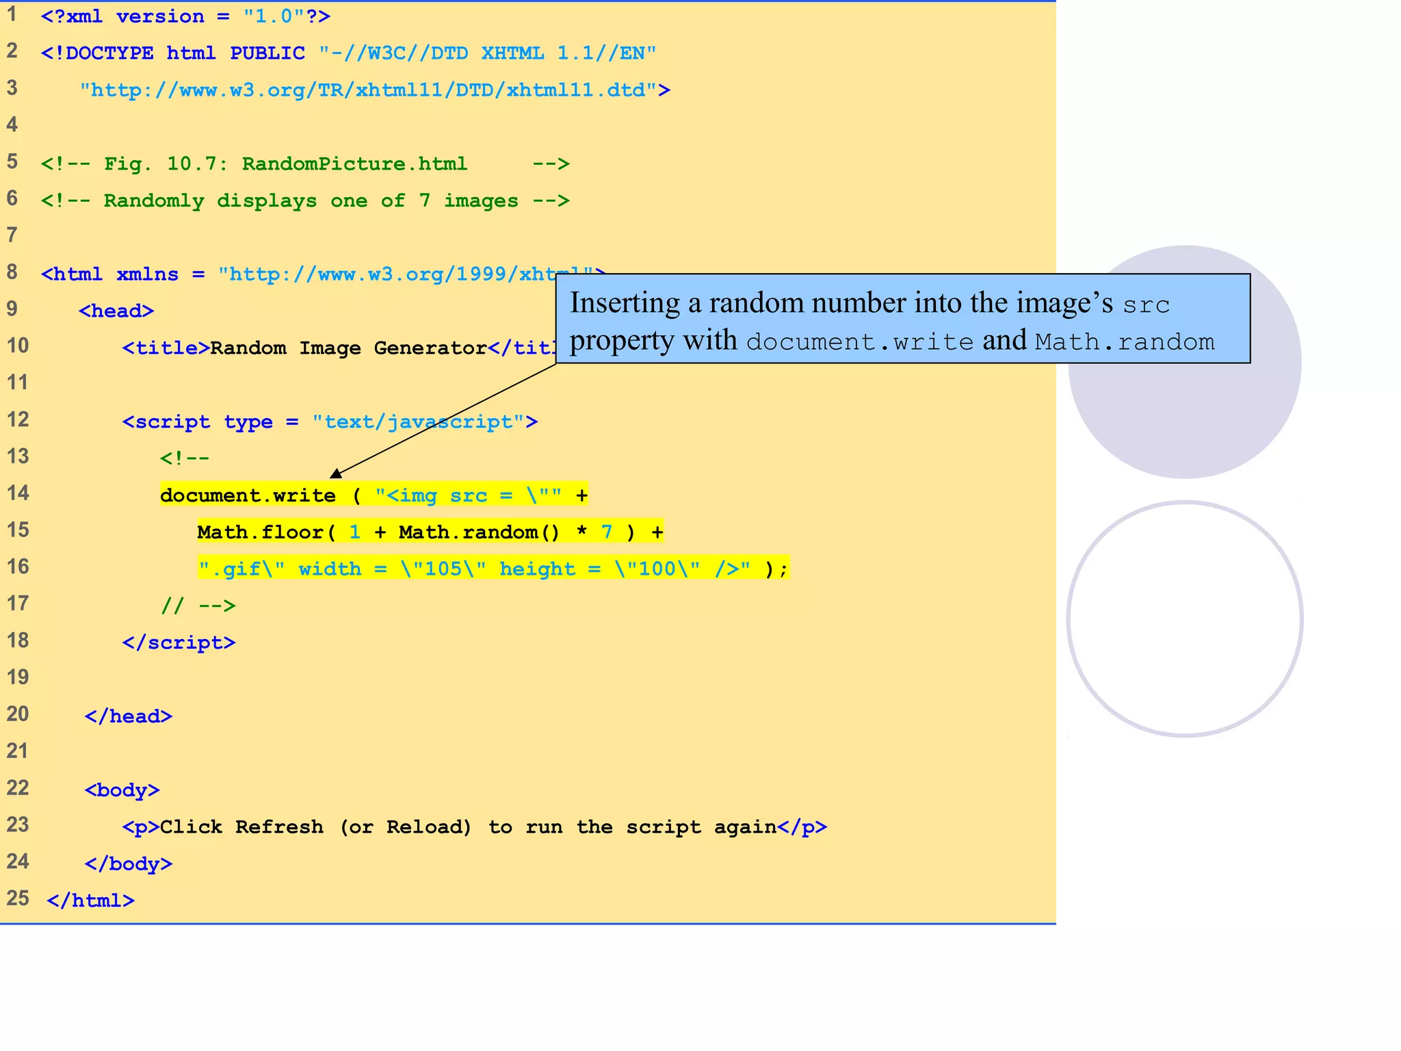
Task: Click the blue callout annotation box
Action: [903, 319]
